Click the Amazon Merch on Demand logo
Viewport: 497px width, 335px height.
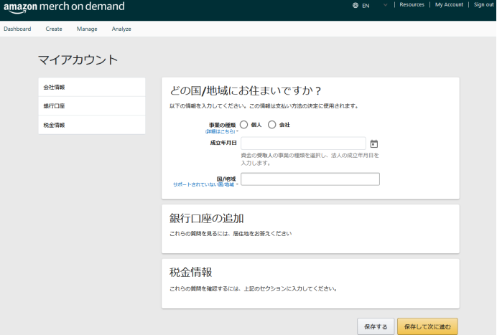64,7
